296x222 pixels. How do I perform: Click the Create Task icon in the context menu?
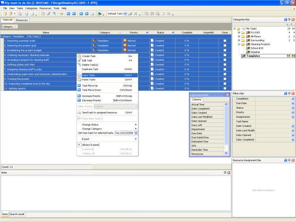tap(79, 56)
